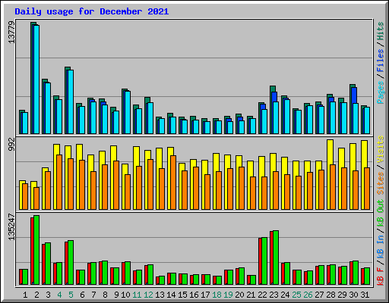Click the 'Hits' legend label
This screenshot has width=389, height=303.
(x=381, y=31)
